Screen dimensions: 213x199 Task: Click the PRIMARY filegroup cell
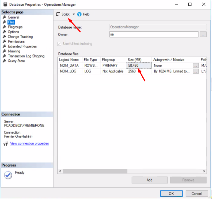click(113, 66)
